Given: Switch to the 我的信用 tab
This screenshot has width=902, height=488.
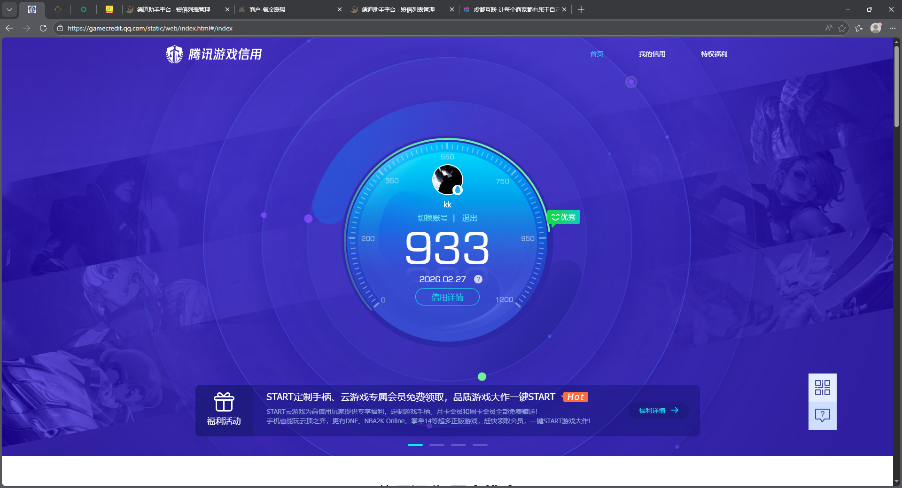Looking at the screenshot, I should (x=652, y=54).
